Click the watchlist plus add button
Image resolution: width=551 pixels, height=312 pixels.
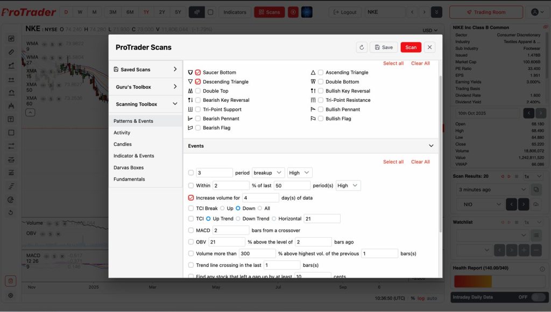point(524,249)
